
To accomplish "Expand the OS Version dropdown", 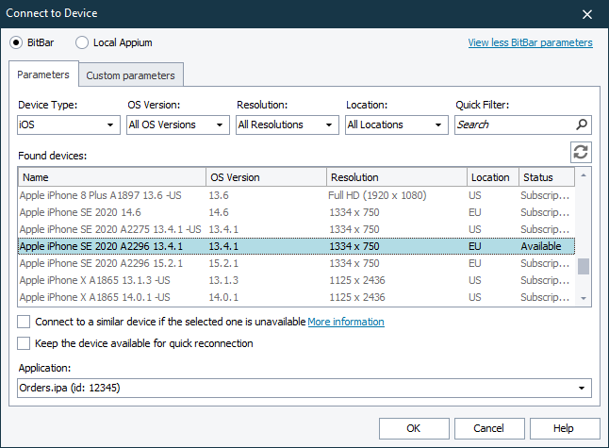I will pyautogui.click(x=177, y=124).
